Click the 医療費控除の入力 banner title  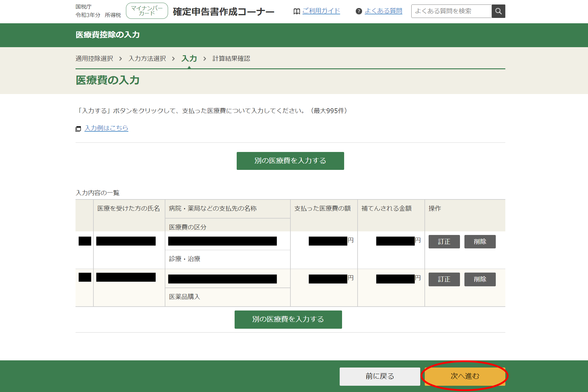coord(108,35)
